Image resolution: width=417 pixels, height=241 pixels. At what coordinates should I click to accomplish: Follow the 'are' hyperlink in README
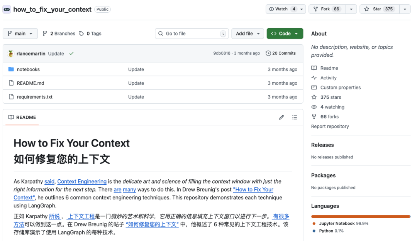(x=117, y=189)
